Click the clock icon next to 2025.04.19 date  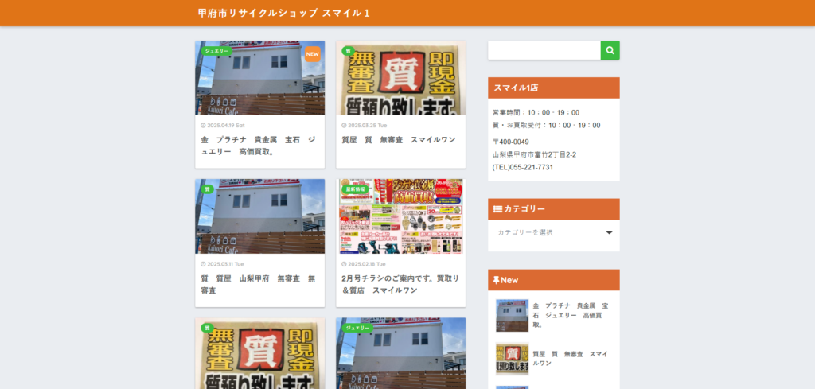click(203, 126)
